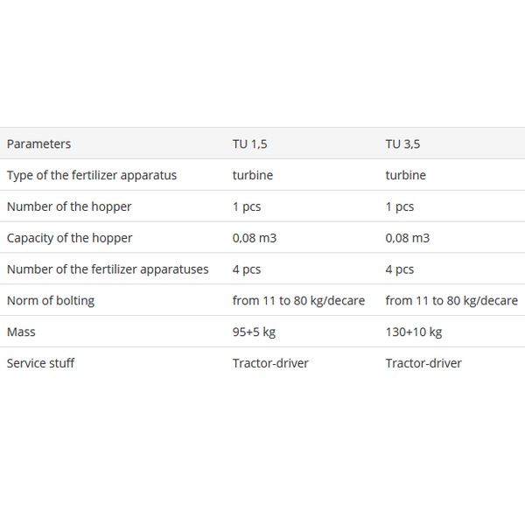Screen dimensions: 525x525
Task: Click the Parameters column header
Action: 38,144
